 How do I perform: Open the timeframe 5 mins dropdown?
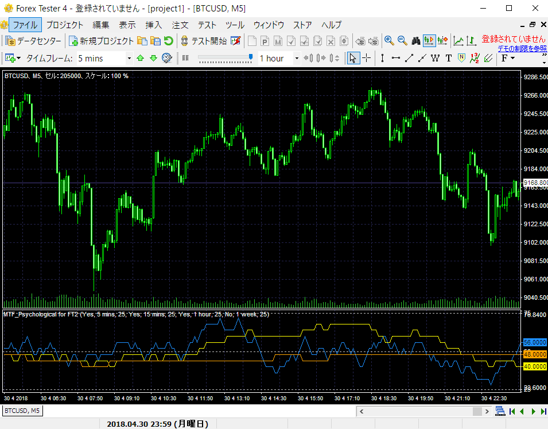tap(129, 58)
